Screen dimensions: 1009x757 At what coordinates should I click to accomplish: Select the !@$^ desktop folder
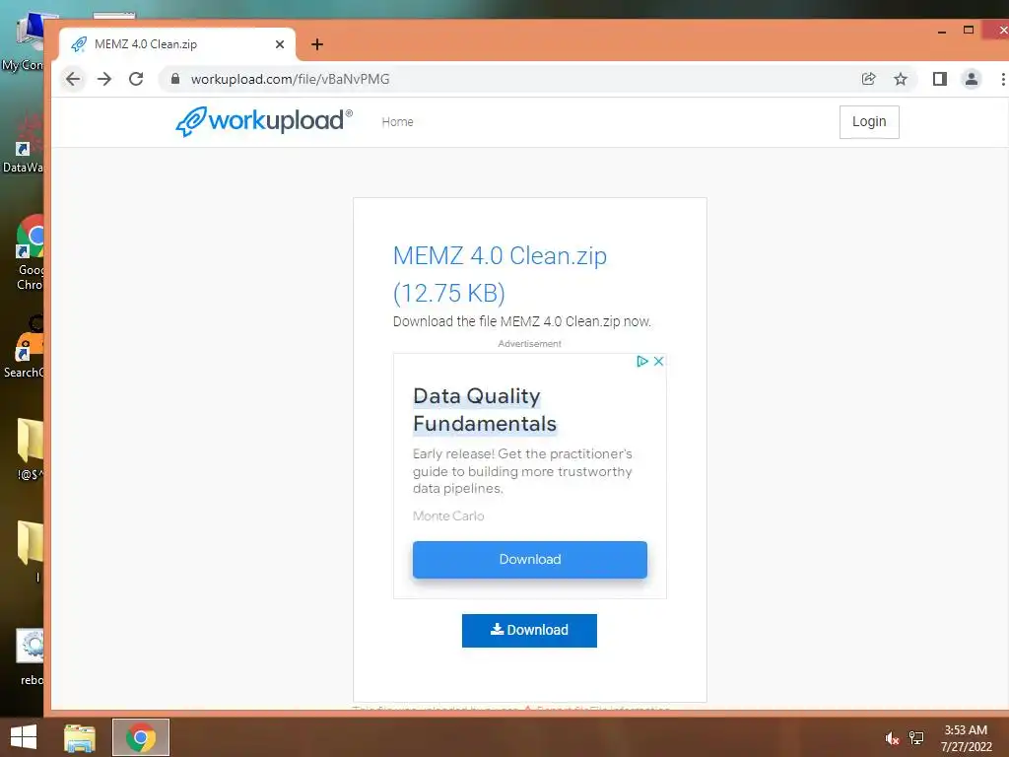pyautogui.click(x=30, y=449)
